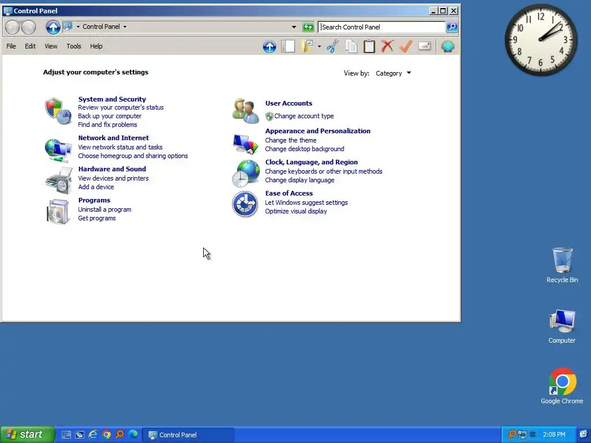Expand the View by Category dropdown
Screen dimensions: 591x443
coord(393,73)
